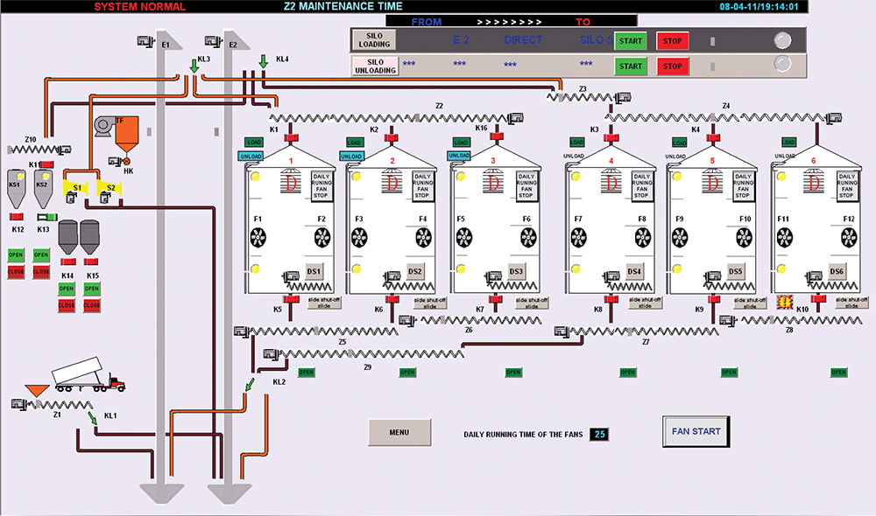This screenshot has width=876, height=516.
Task: Open the MENU button
Action: point(399,432)
